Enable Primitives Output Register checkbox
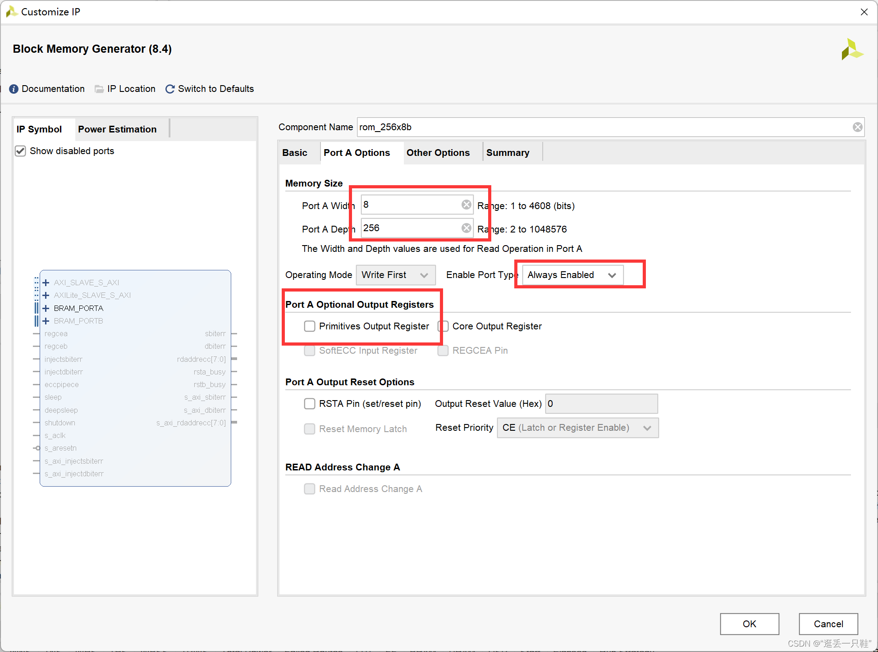 pos(310,326)
